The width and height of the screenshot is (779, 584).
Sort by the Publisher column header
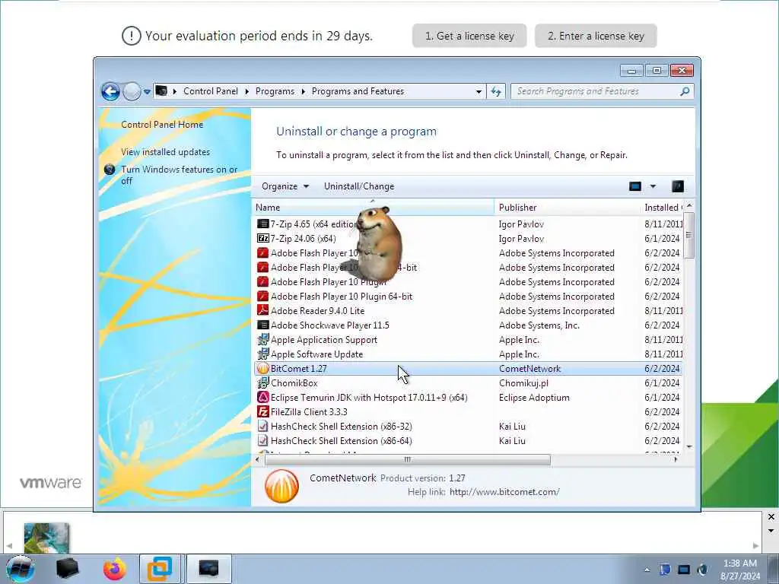pos(568,208)
